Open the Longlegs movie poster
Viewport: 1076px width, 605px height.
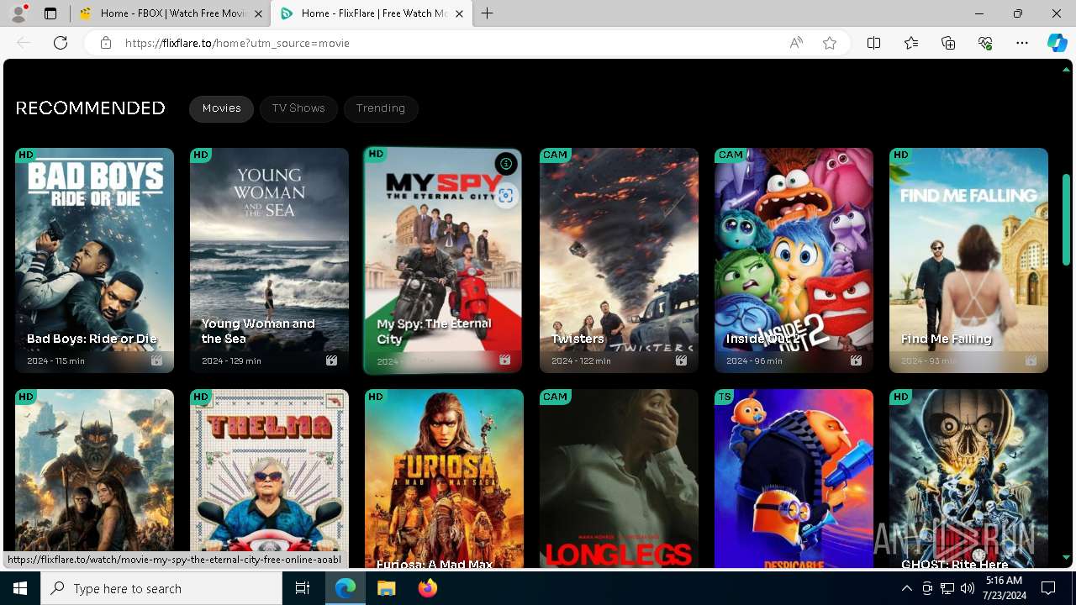point(619,479)
